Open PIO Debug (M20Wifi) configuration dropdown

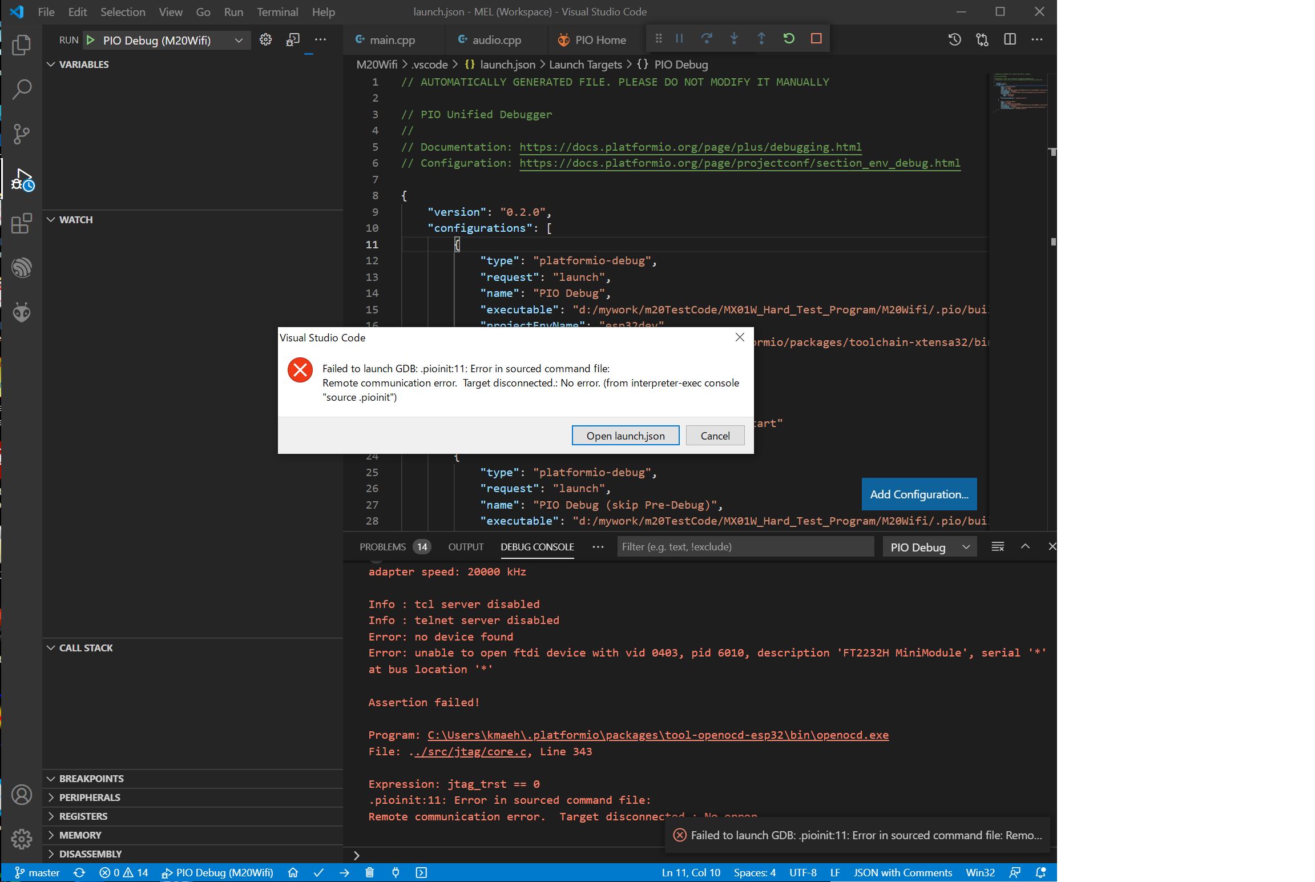(239, 41)
